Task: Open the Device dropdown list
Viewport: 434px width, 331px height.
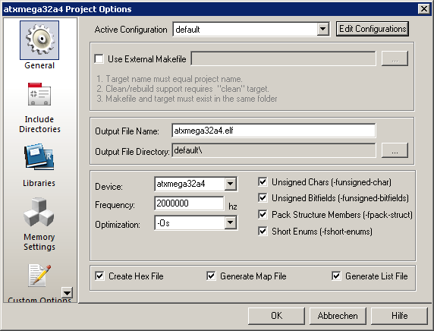Action: tap(231, 184)
